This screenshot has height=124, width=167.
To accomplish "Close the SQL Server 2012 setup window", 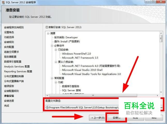I will coord(161,2).
